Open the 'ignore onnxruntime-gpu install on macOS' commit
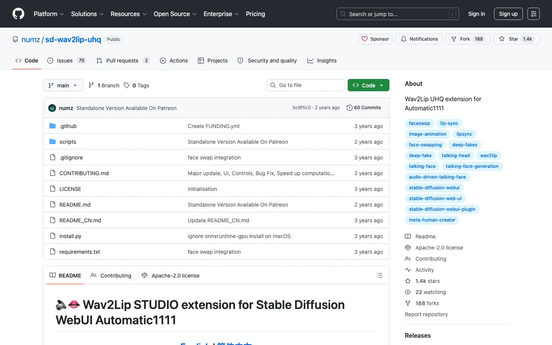The image size is (552, 345). click(239, 236)
